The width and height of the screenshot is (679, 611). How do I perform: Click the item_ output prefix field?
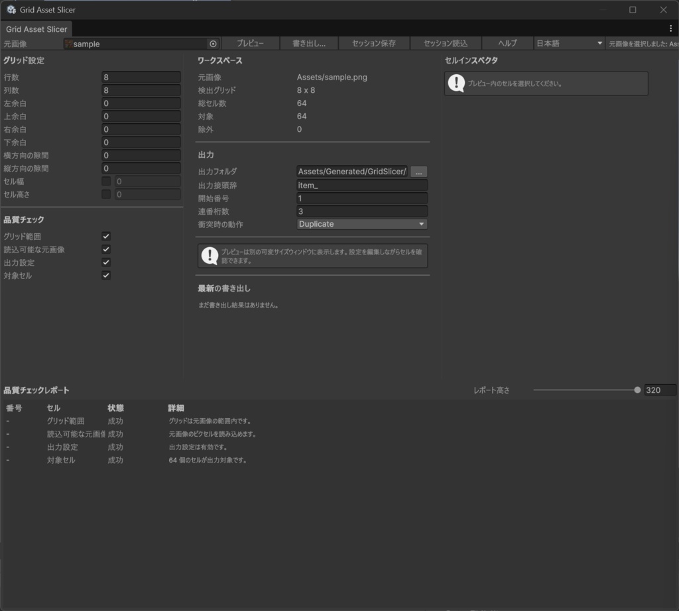[x=361, y=184]
